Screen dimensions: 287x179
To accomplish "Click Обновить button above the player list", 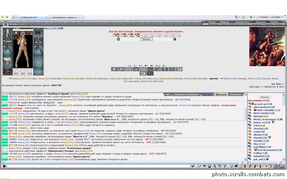I will [265, 97].
